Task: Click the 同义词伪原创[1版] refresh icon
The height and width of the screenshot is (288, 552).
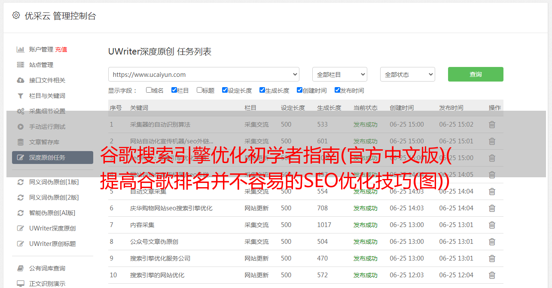Action: (x=20, y=182)
